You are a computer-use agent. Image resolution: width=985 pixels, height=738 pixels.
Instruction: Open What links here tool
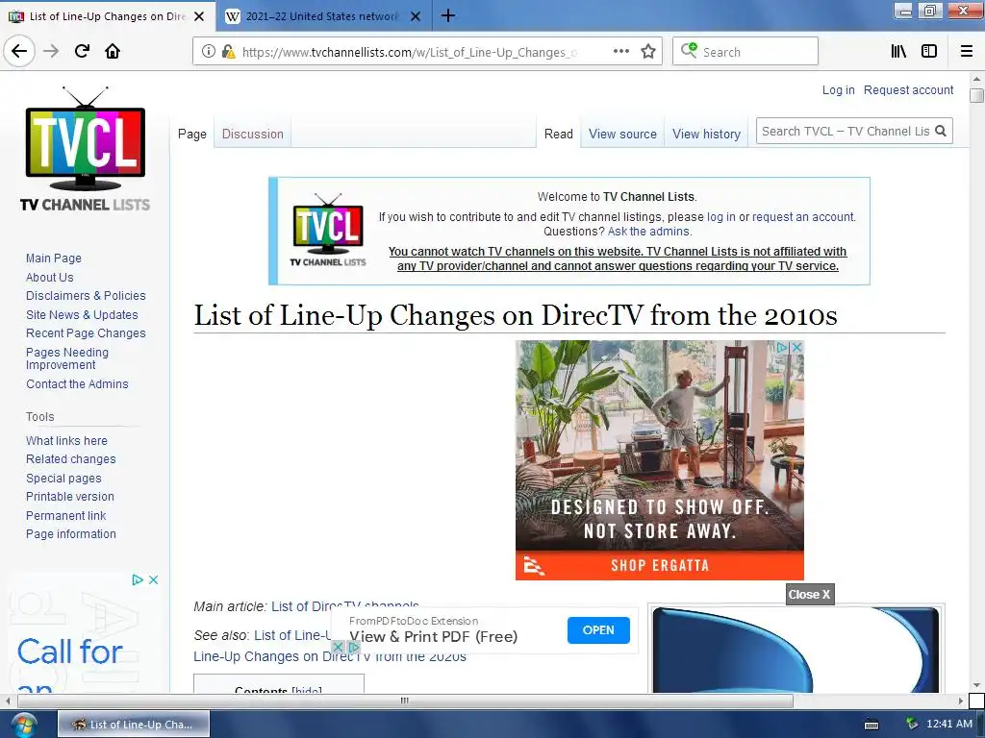click(x=66, y=440)
